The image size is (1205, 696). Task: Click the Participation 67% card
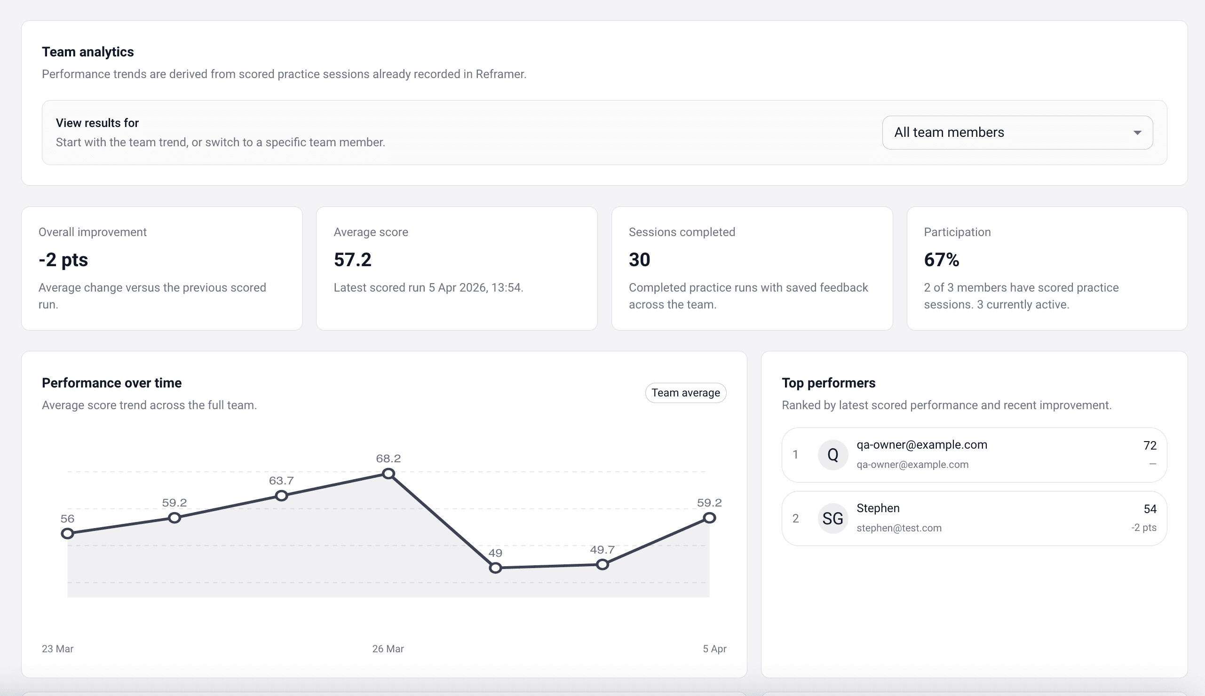click(x=1046, y=268)
